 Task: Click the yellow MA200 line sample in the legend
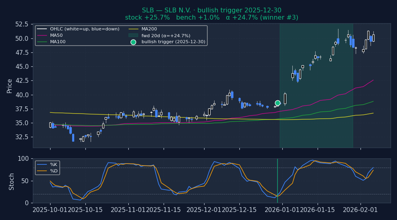tap(133, 29)
